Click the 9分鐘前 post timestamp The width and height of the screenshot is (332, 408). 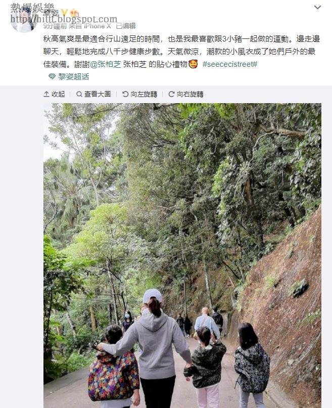click(55, 26)
